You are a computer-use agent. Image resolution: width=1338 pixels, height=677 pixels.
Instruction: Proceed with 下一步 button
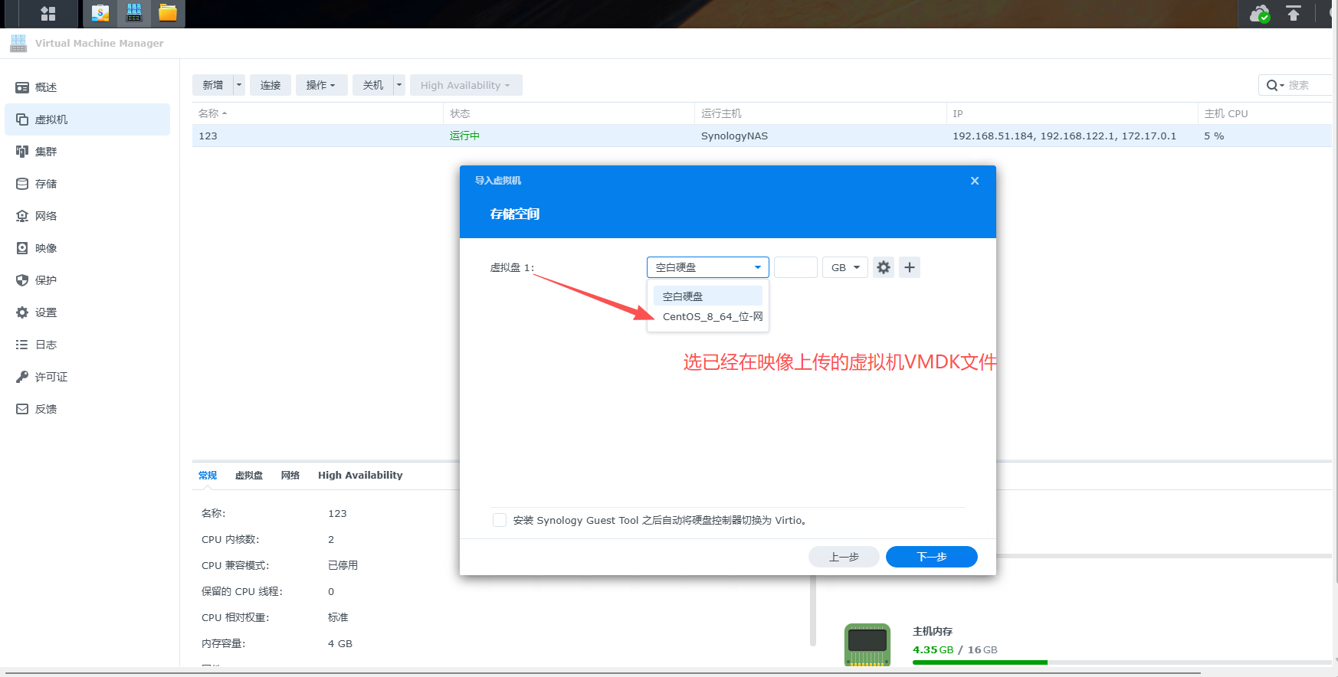pyautogui.click(x=932, y=557)
